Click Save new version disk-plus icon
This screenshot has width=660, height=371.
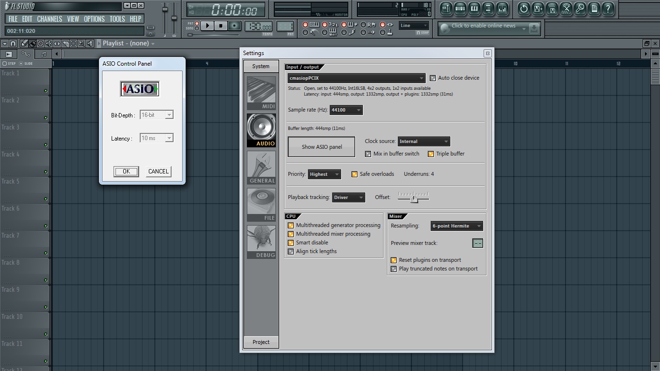(538, 9)
